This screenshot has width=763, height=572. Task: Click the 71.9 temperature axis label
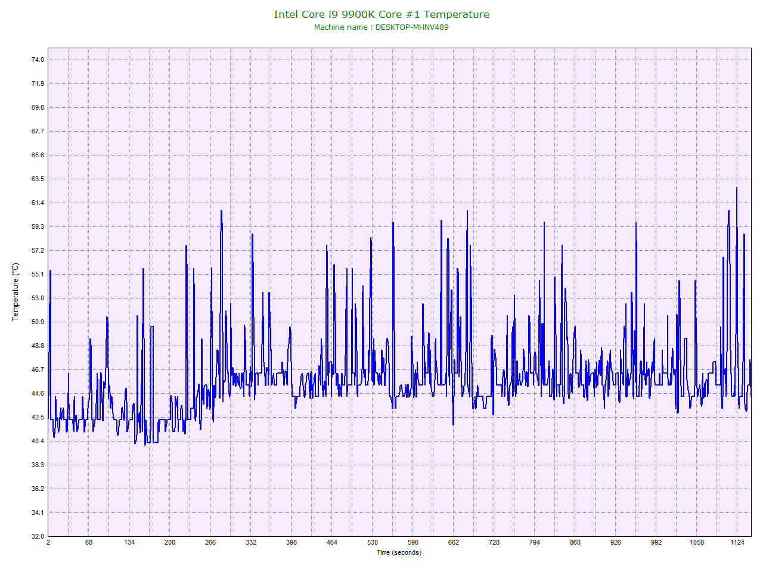coord(38,83)
